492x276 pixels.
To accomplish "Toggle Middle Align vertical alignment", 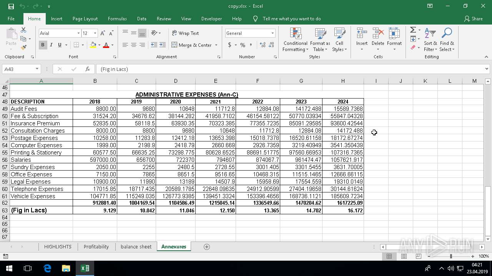I will pyautogui.click(x=134, y=33).
